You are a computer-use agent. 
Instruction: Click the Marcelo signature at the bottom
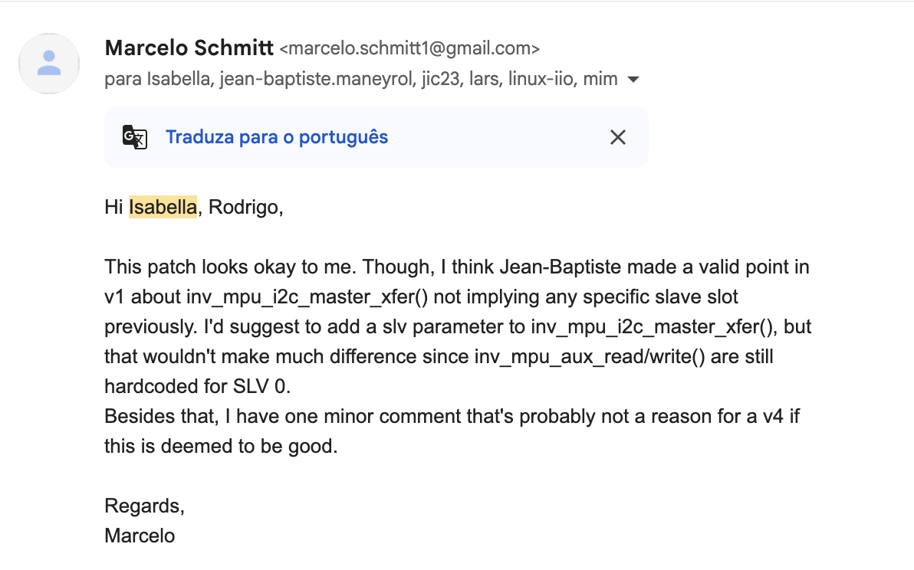(x=140, y=535)
